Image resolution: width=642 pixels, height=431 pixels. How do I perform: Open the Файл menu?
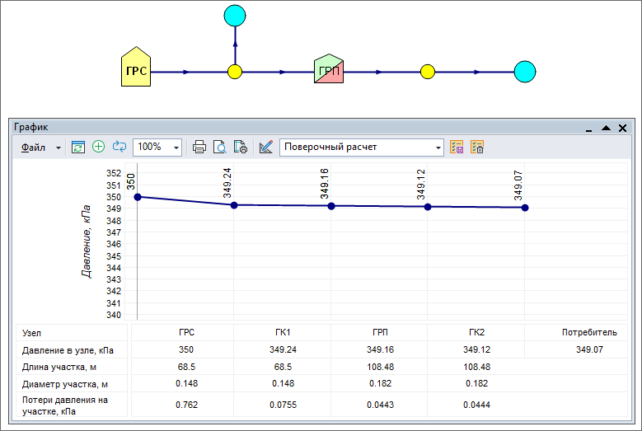pyautogui.click(x=34, y=147)
